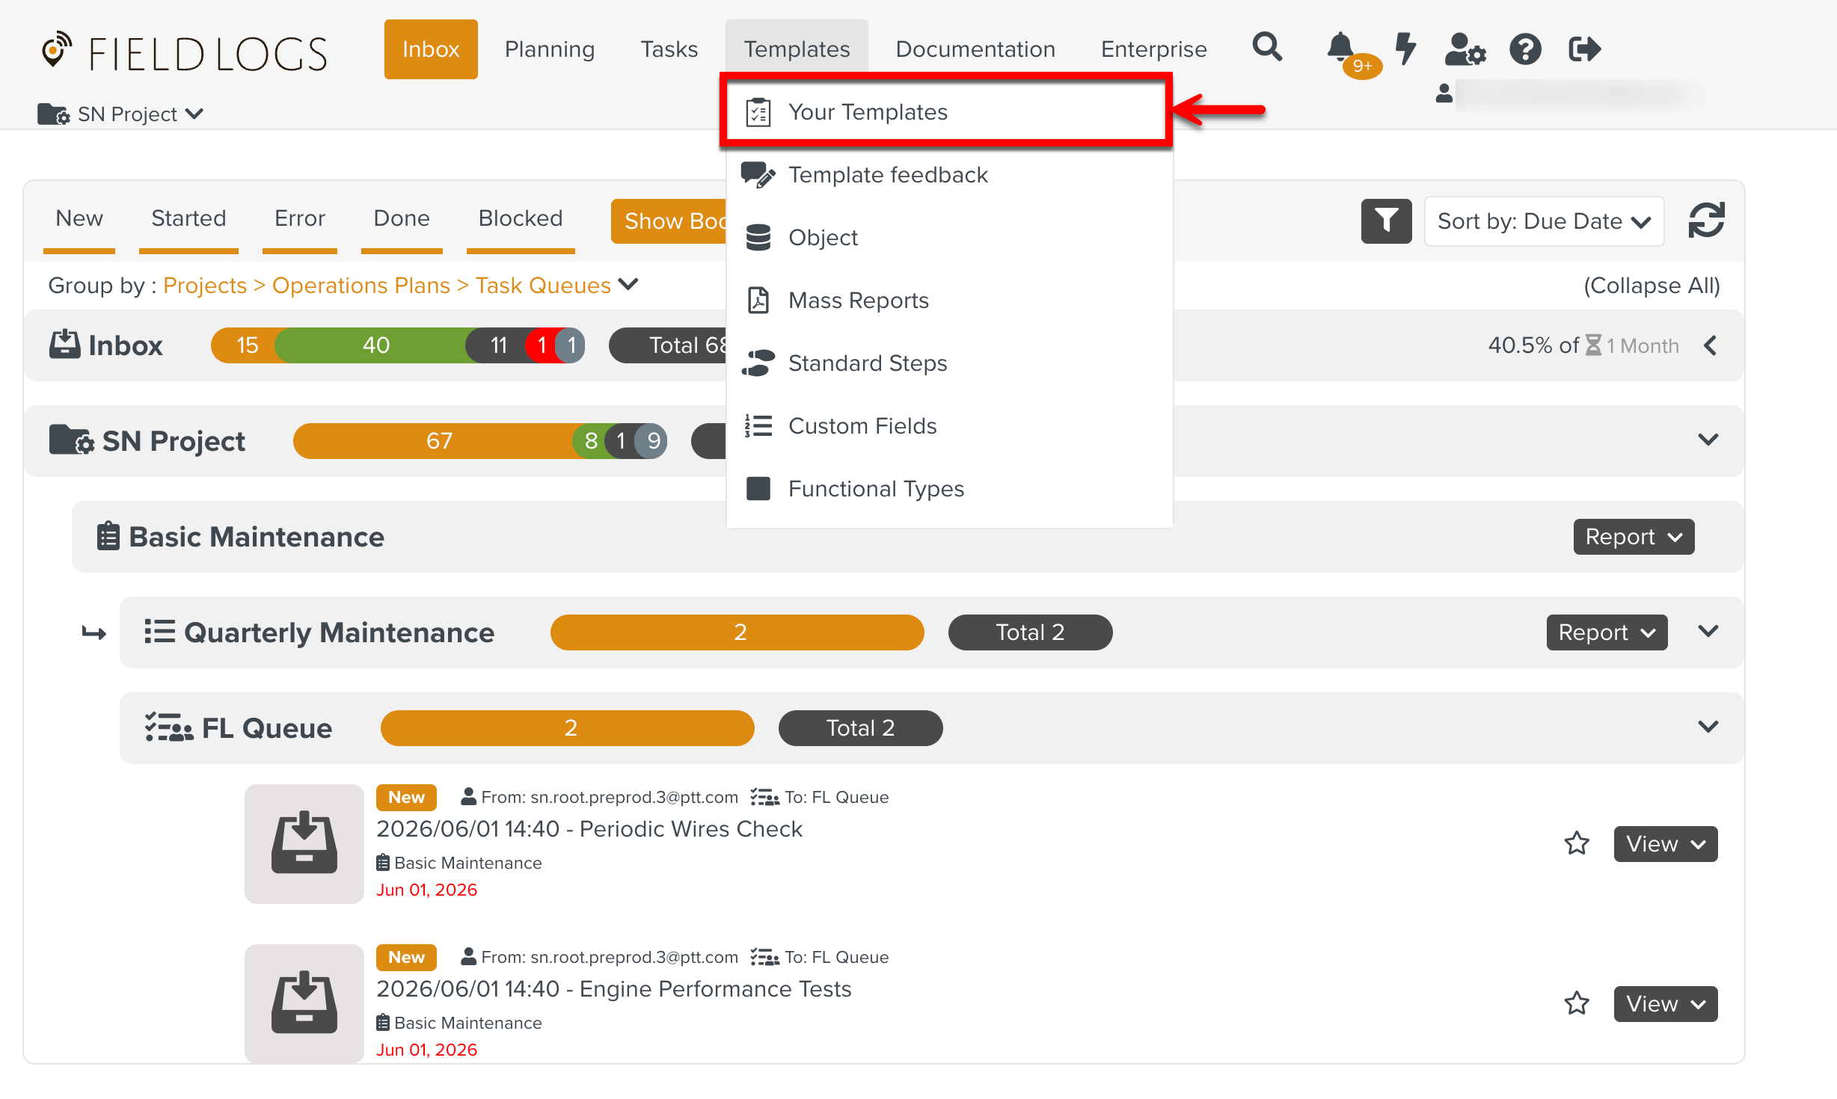Open Quarterly Maintenance Report dropdown
1837x1099 pixels.
1607,632
